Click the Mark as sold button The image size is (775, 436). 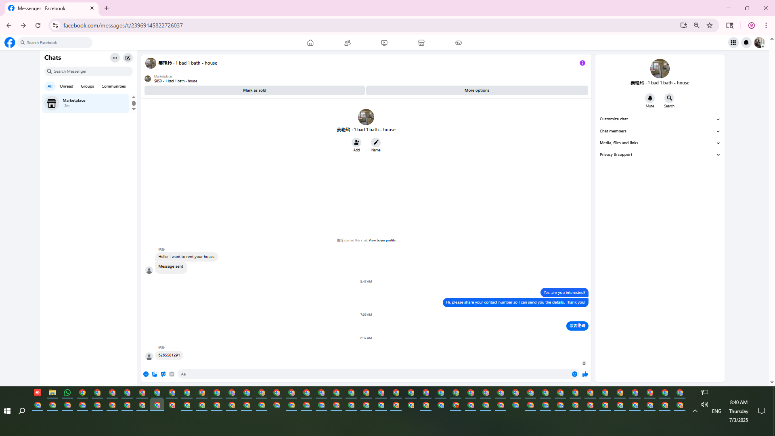(x=254, y=90)
